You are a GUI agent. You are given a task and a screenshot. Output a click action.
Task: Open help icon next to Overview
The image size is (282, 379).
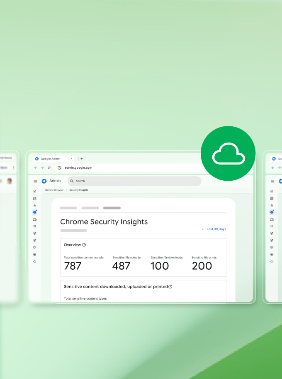click(84, 245)
